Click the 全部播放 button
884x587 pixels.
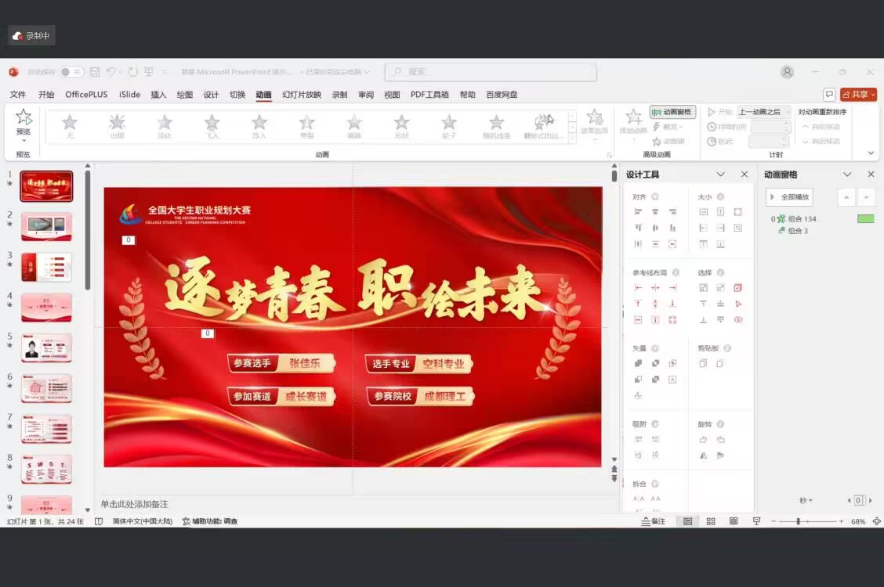point(789,197)
